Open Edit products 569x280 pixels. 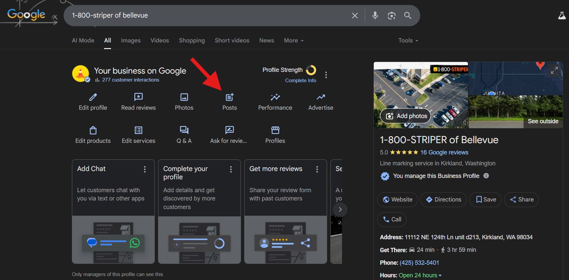93,135
